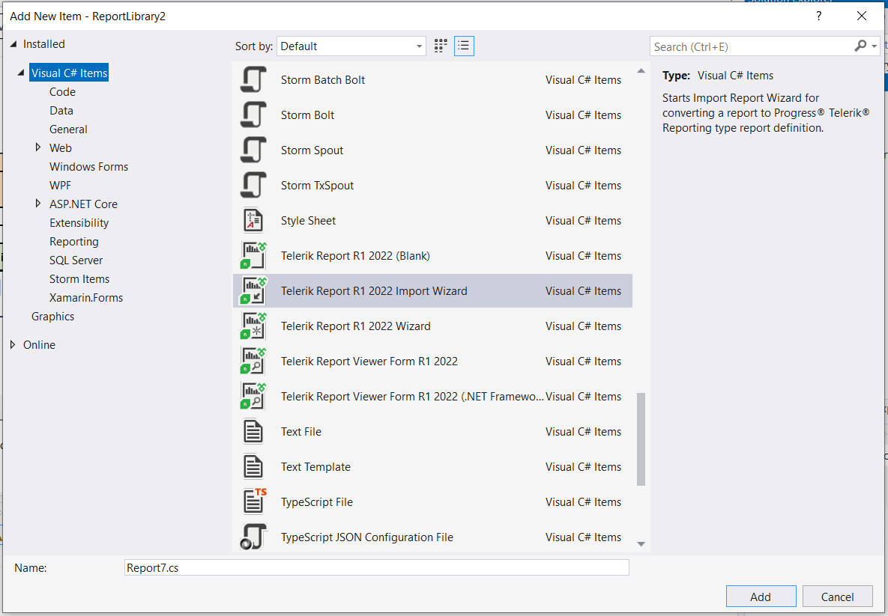
Task: Expand the ASP.NET Core category
Action: click(38, 204)
